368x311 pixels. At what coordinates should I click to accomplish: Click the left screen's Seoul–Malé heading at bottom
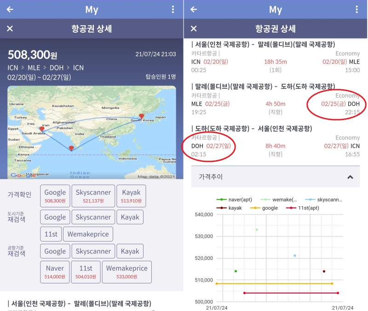80,304
